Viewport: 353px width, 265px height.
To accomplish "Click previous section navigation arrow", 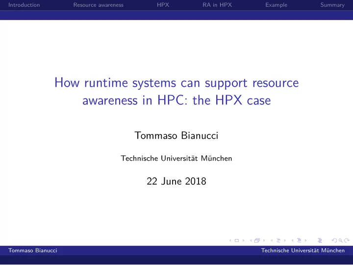I will [292, 241].
